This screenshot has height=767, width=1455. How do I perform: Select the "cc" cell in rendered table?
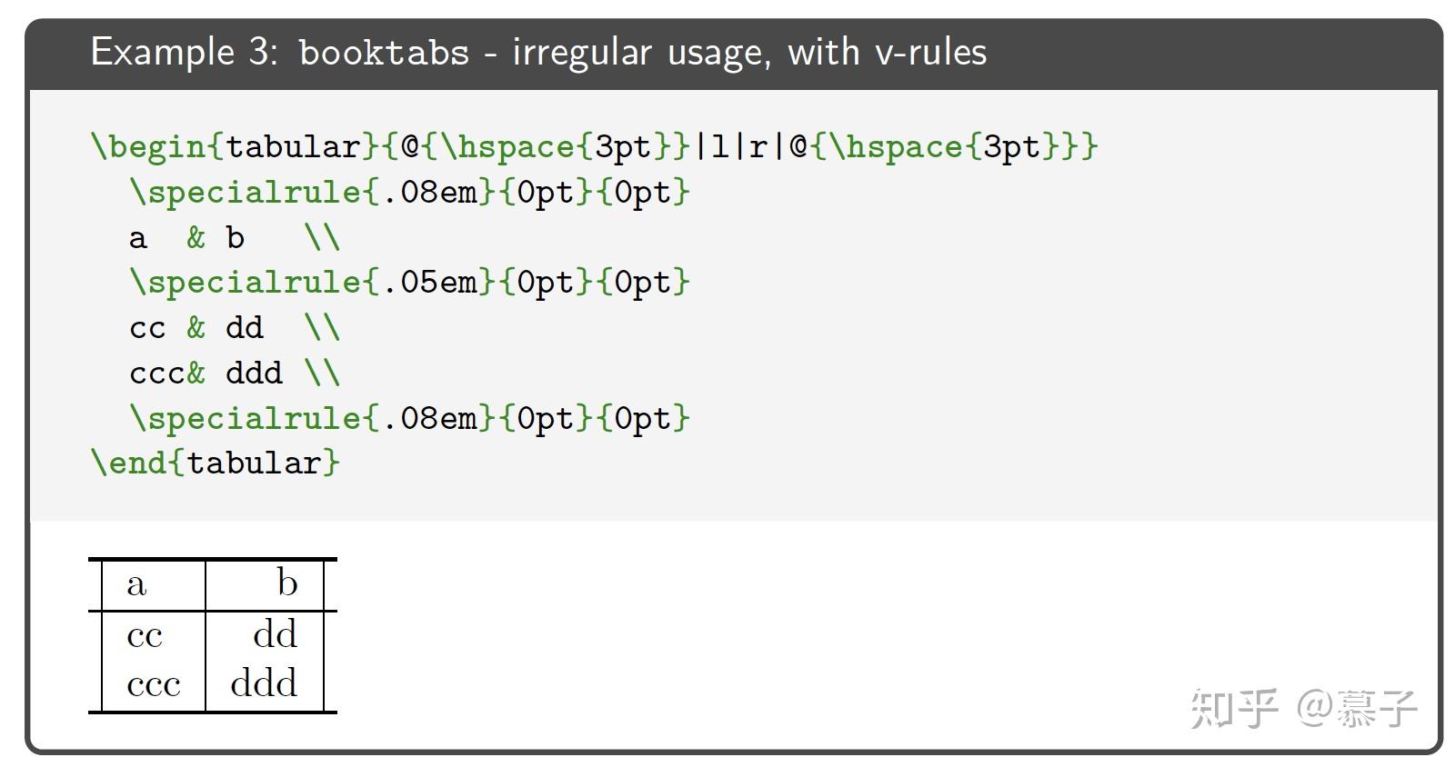pyautogui.click(x=145, y=635)
